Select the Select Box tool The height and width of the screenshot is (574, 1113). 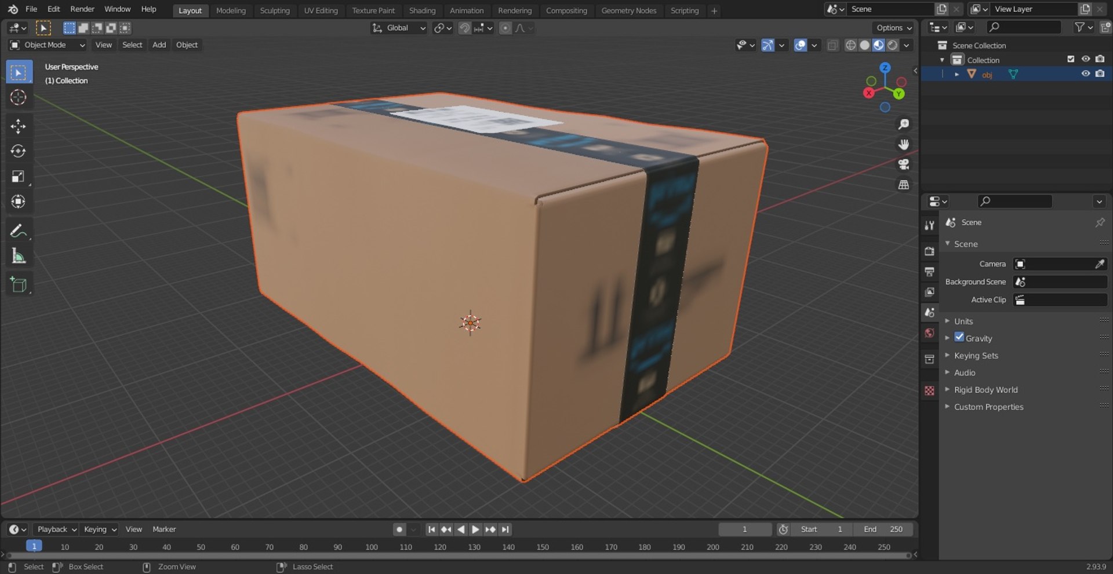point(19,72)
